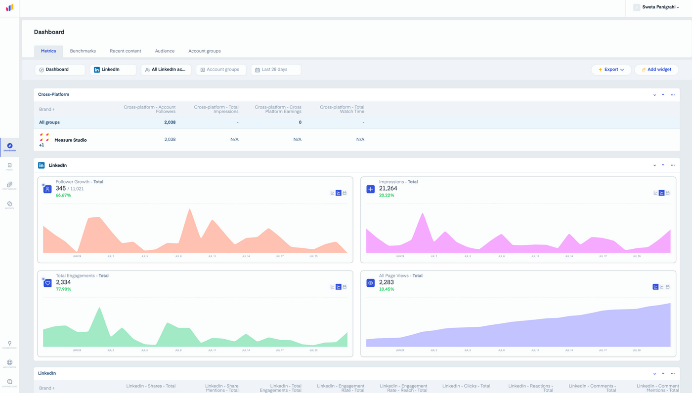Open LinkedIn charts section more options menu
This screenshot has width=692, height=393.
point(673,165)
